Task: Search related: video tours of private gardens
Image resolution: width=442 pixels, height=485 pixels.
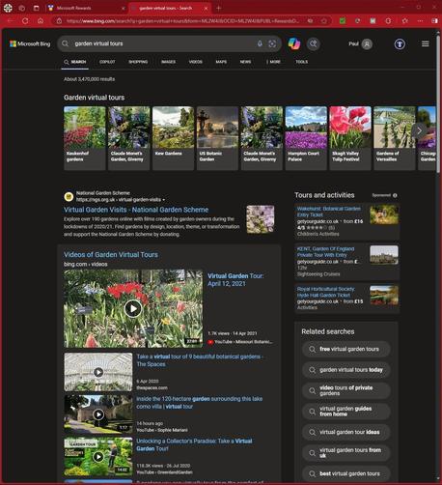Action: pos(346,390)
